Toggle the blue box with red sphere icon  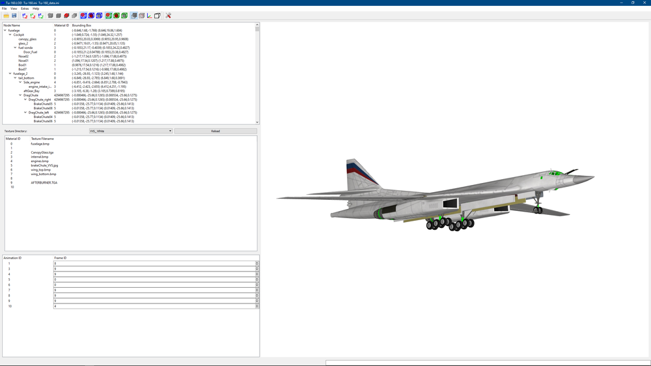(x=91, y=16)
